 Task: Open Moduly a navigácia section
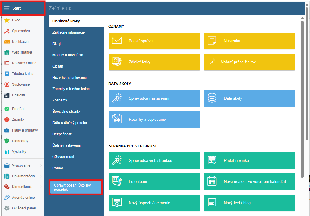coord(76,55)
